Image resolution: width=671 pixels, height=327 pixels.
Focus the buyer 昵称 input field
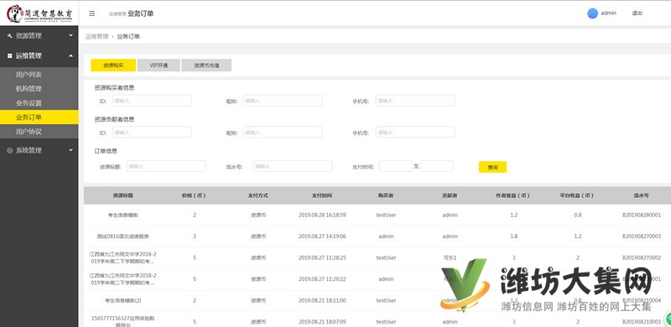283,101
